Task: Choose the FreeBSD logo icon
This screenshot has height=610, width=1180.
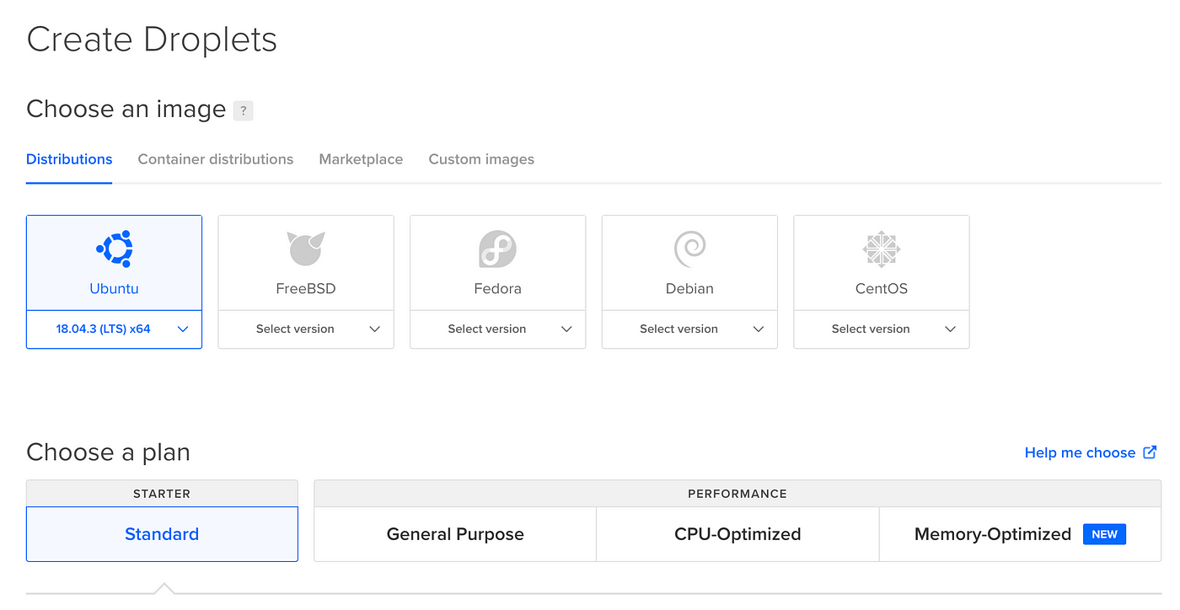Action: pyautogui.click(x=305, y=249)
